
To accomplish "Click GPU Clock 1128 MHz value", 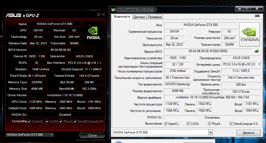I will [36, 102].
